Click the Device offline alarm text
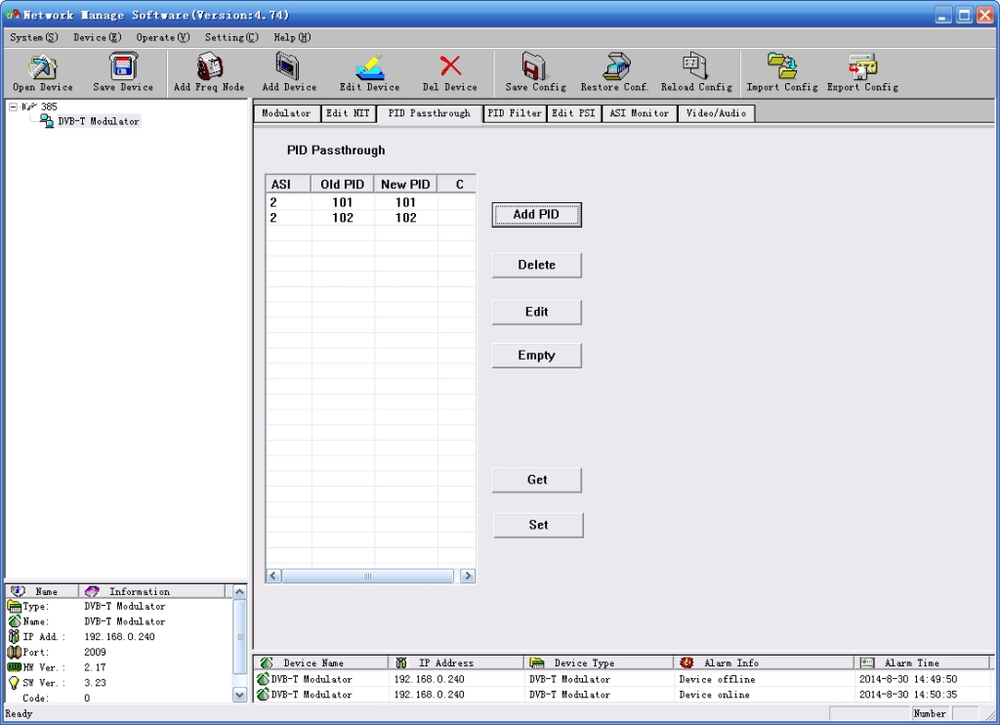This screenshot has height=725, width=1000. click(x=717, y=679)
